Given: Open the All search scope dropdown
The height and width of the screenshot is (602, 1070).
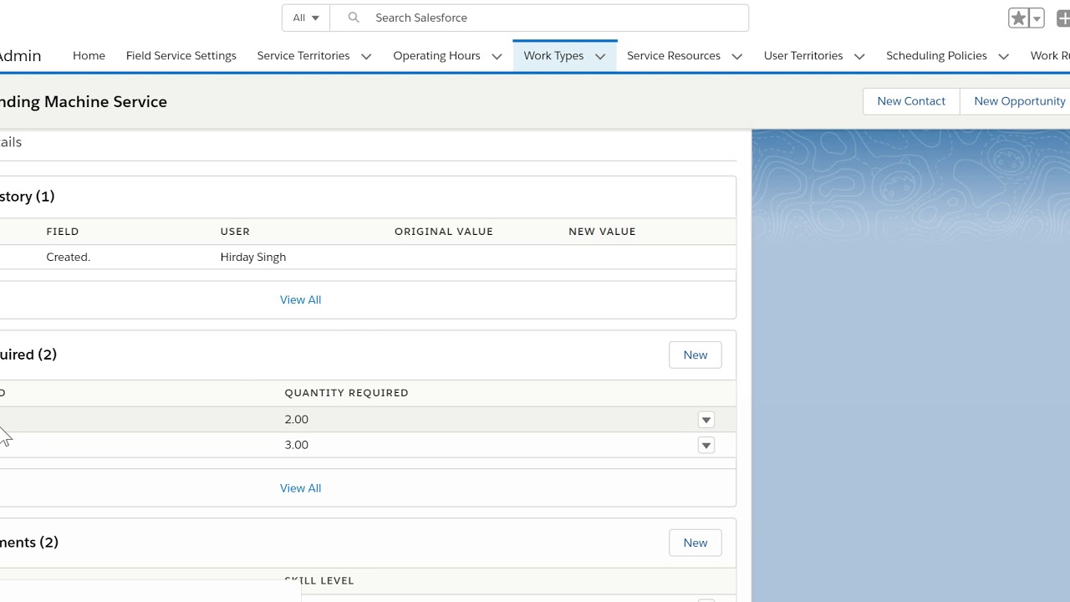Looking at the screenshot, I should 306,18.
